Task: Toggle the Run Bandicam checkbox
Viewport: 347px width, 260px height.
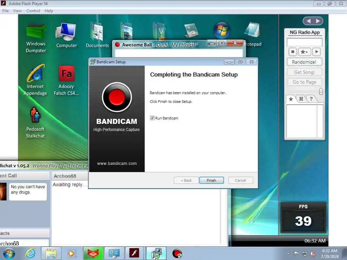Action: click(x=152, y=118)
